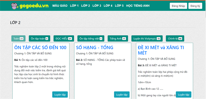Open the Ôn tập tiếng việt tab
This screenshot has width=206, height=99.
pyautogui.click(x=91, y=38)
